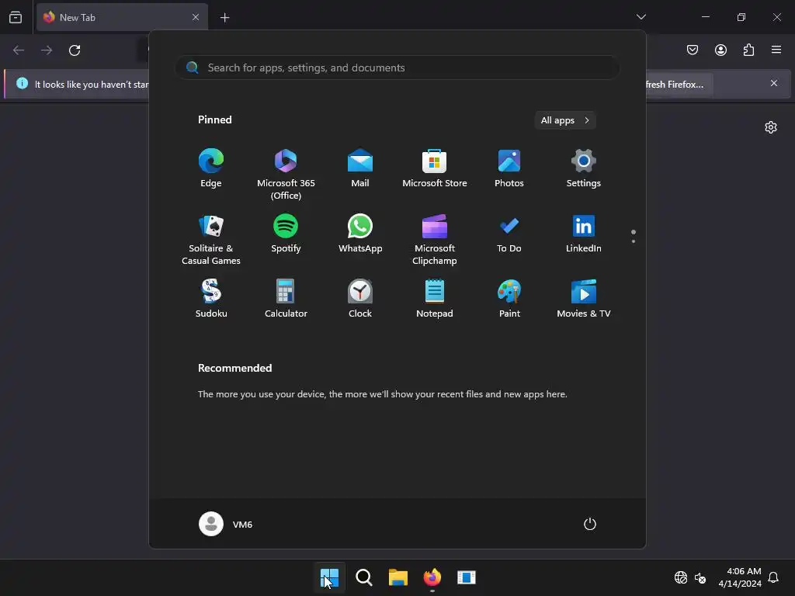Dismiss the Firefox refresh notification bar
795x596 pixels.
[774, 83]
